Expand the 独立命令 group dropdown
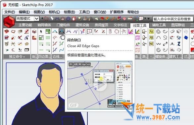Image resolution: width=194 pixels, height=125 pixels. pyautogui.click(x=17, y=57)
